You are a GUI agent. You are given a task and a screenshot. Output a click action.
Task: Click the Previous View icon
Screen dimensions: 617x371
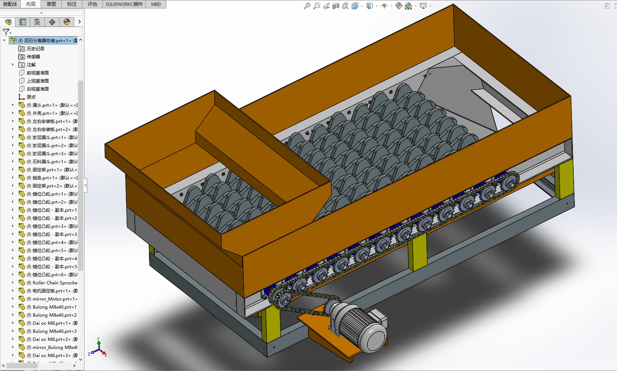tap(326, 6)
